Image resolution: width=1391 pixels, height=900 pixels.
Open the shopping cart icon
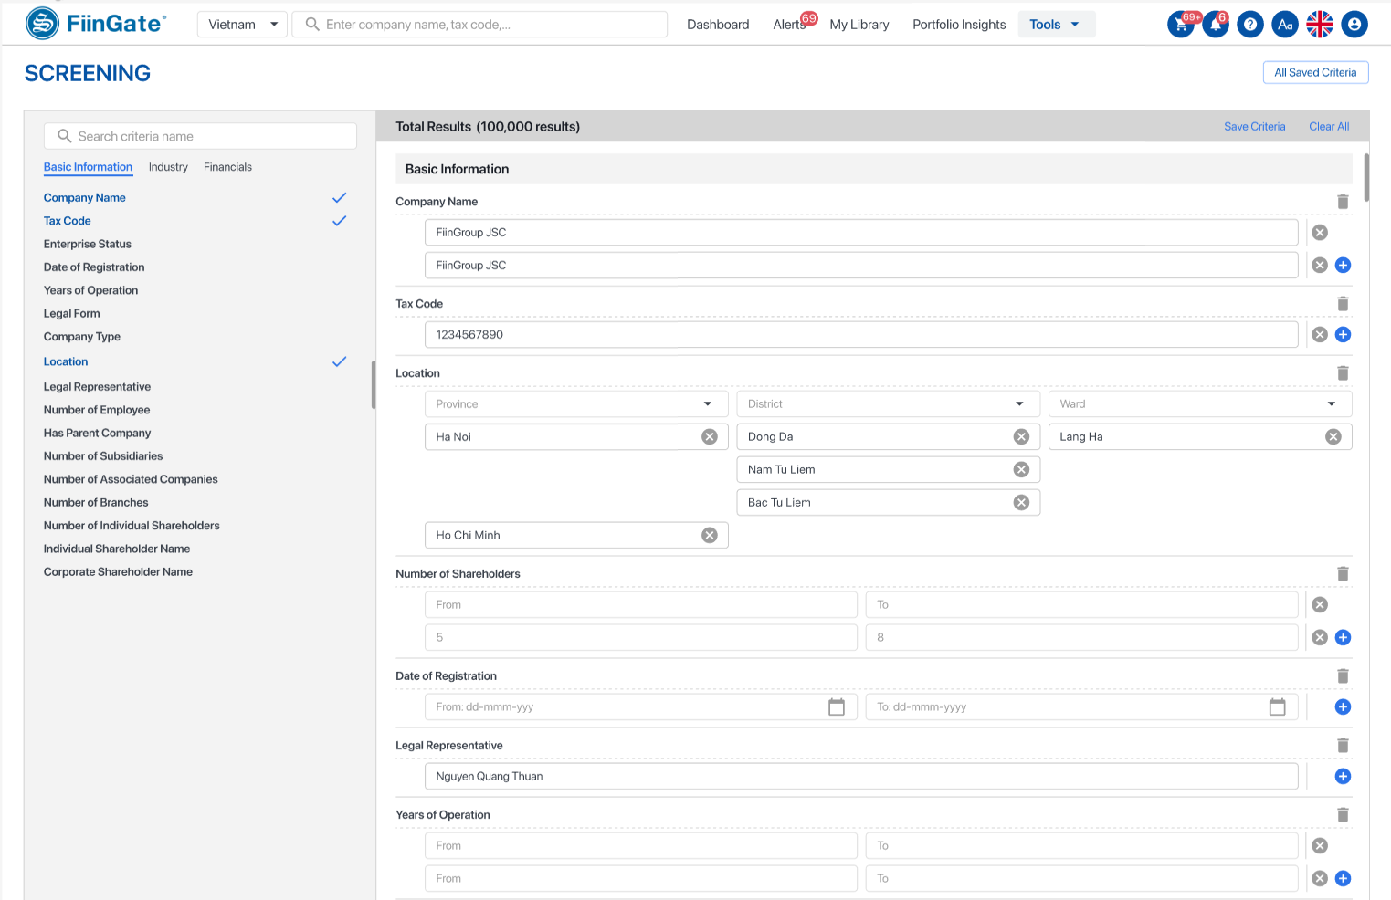pyautogui.click(x=1180, y=25)
